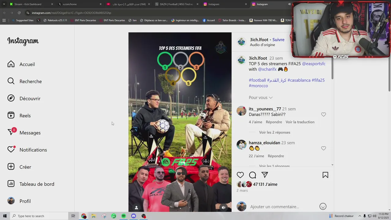The height and width of the screenshot is (220, 391).
Task: Open Profil avatar in sidebar
Action: (11, 201)
